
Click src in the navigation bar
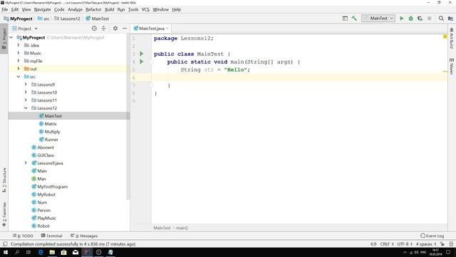tap(43, 19)
